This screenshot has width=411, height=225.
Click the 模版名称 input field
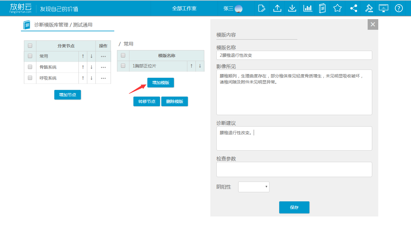[294, 55]
